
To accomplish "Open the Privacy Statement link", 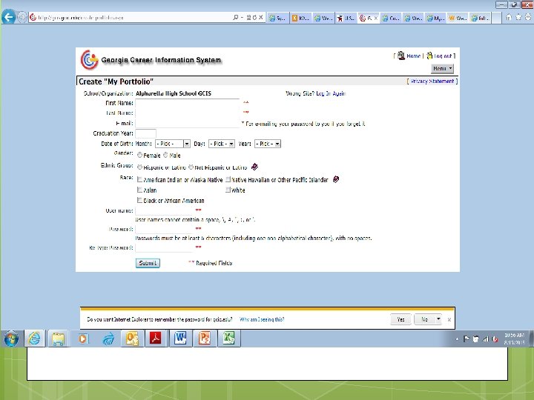I will coord(432,81).
